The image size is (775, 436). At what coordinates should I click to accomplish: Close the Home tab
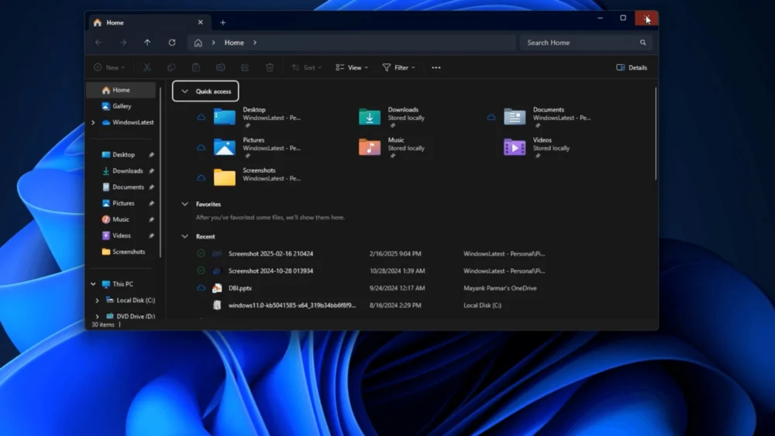(200, 22)
